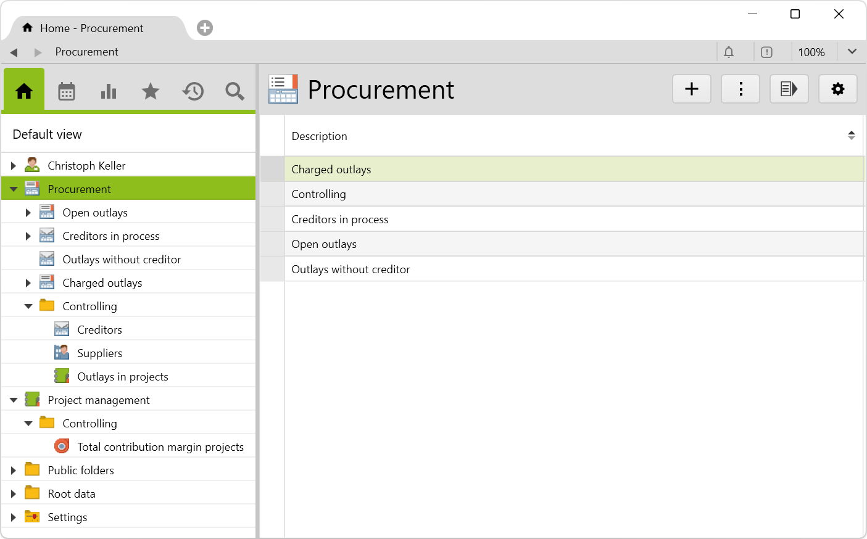
Task: Open the calendar view in sidebar
Action: click(x=67, y=91)
